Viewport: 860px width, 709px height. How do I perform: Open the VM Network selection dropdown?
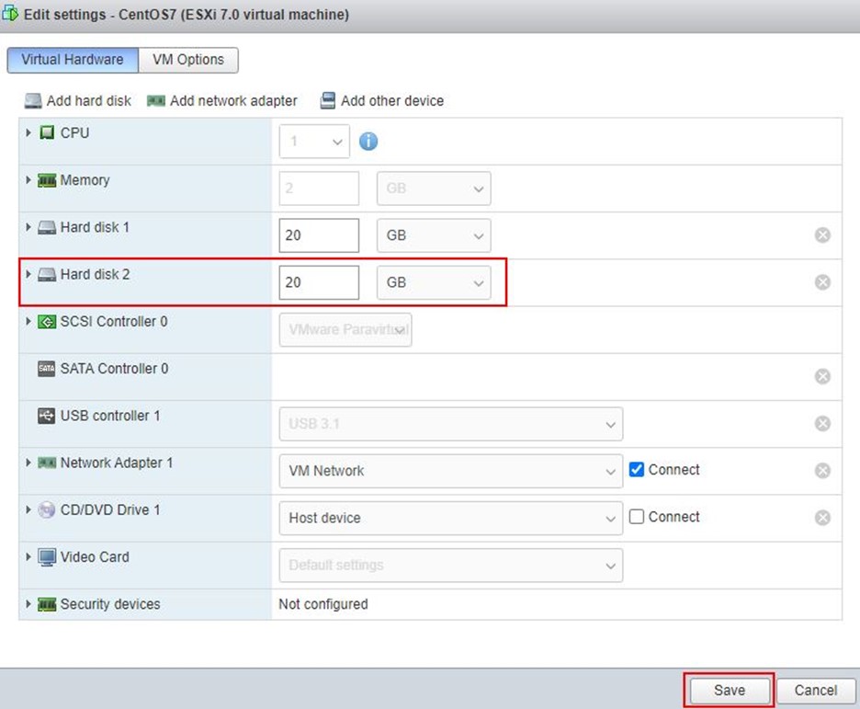point(451,471)
